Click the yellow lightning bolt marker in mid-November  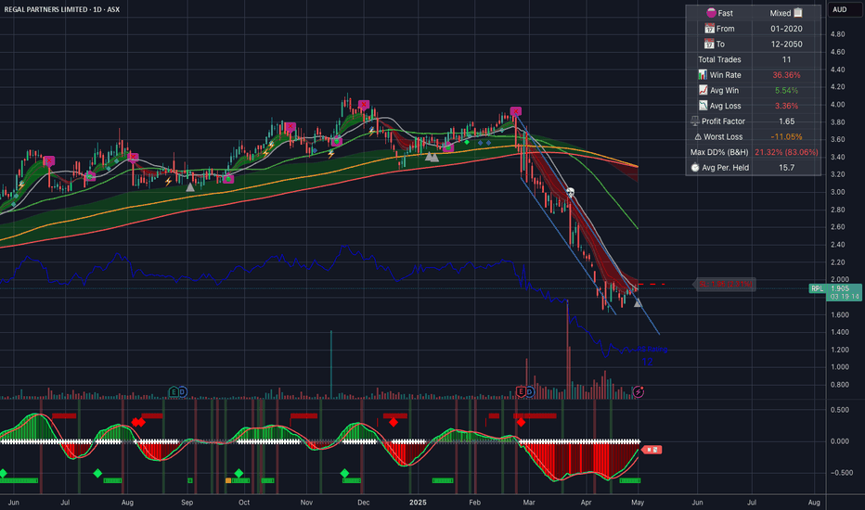pyautogui.click(x=331, y=154)
